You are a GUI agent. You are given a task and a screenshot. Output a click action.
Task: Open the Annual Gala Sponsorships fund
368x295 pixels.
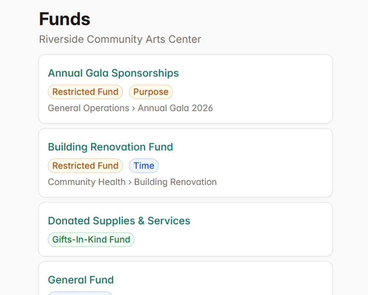pyautogui.click(x=113, y=73)
